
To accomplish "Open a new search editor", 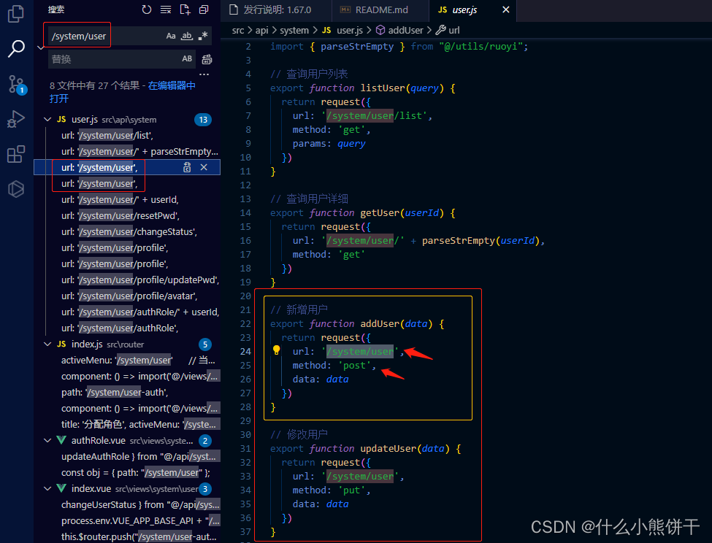I will coord(185,9).
